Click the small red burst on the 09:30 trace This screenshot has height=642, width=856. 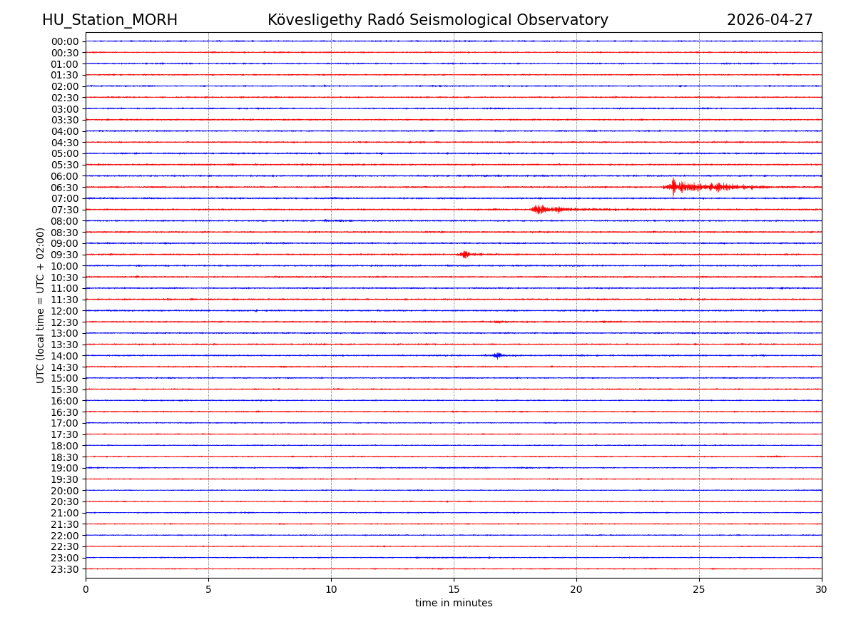tap(465, 254)
